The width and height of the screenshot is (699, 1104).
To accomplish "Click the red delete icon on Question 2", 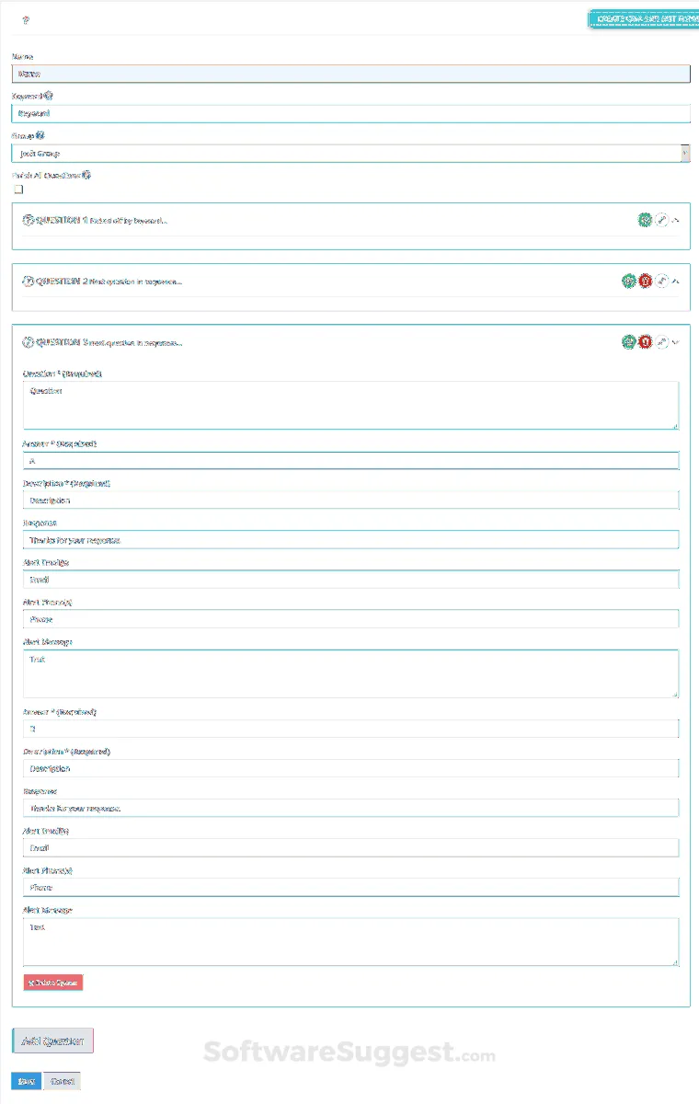I will [x=646, y=281].
